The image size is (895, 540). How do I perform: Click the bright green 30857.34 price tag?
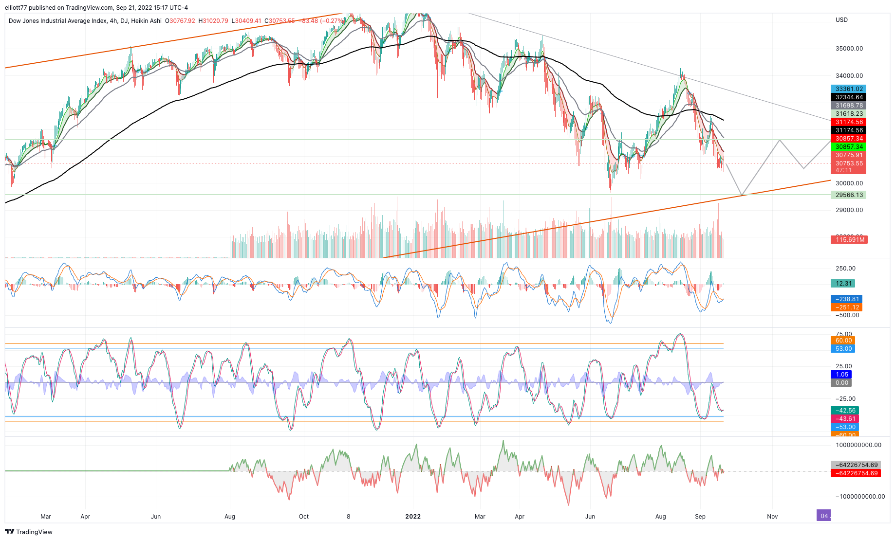[848, 147]
